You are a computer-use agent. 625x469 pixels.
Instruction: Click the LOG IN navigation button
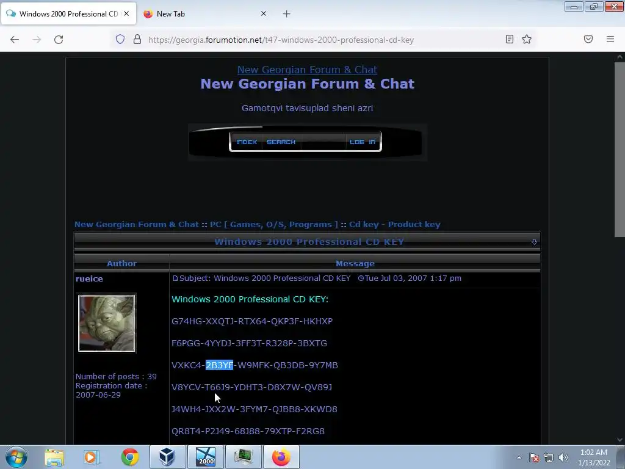click(x=363, y=142)
